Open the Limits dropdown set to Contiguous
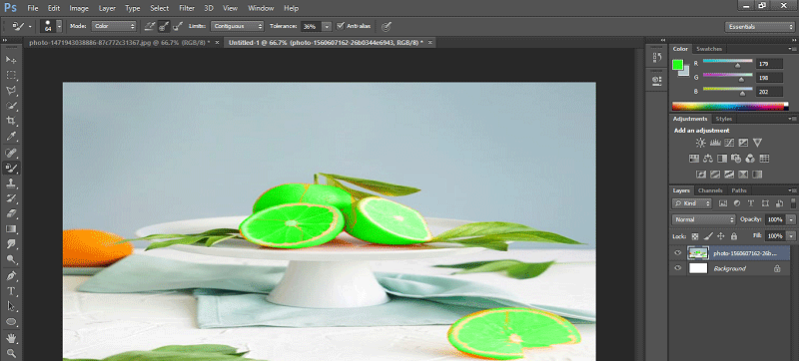 pos(237,26)
